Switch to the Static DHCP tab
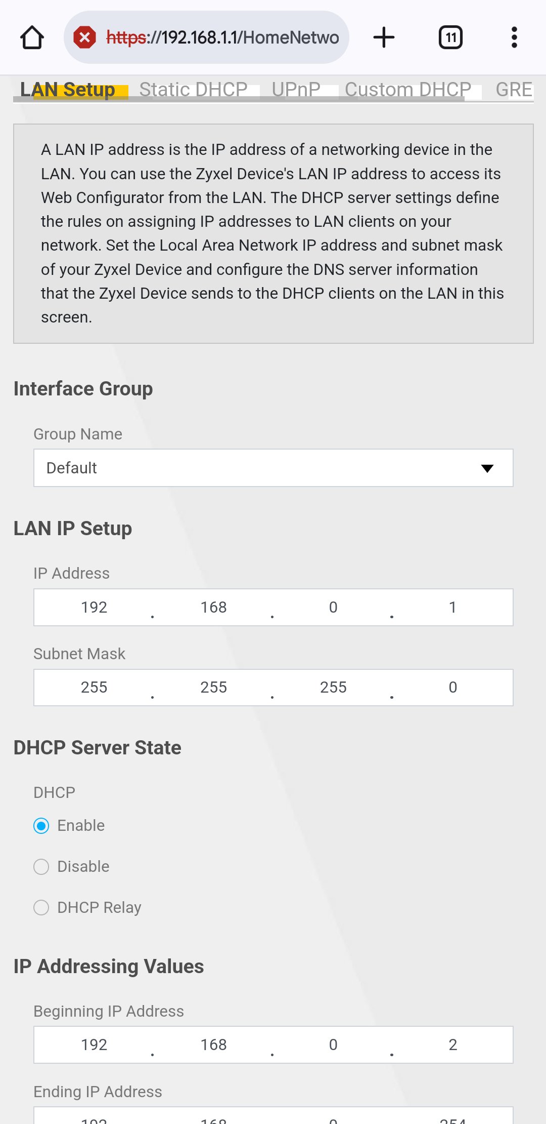546x1124 pixels. click(x=193, y=90)
